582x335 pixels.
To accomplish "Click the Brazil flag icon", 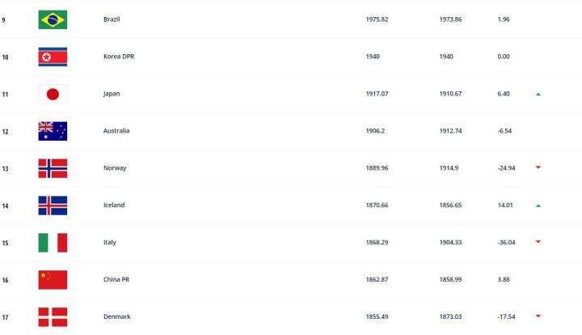I will [53, 19].
